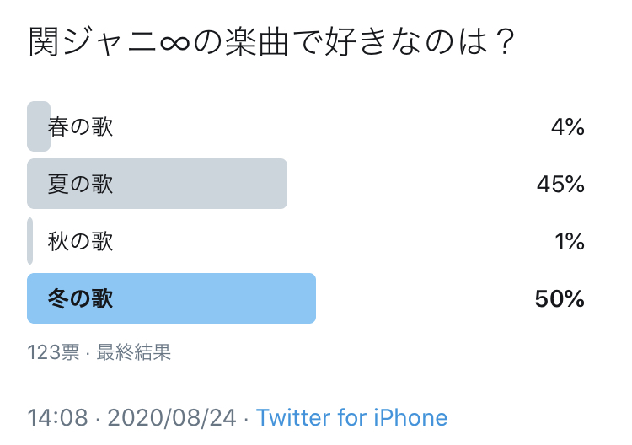Click the 春の歌 poll option
The height and width of the screenshot is (445, 632).
coord(307,126)
